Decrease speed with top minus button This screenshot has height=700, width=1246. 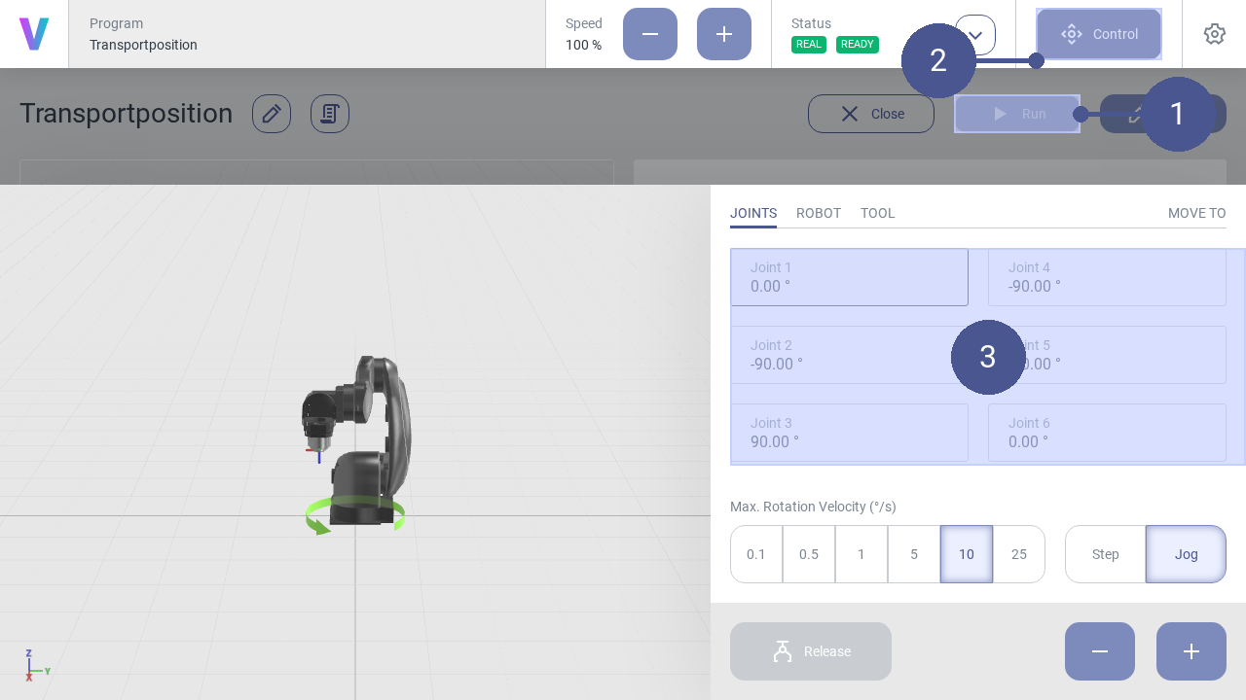click(650, 34)
